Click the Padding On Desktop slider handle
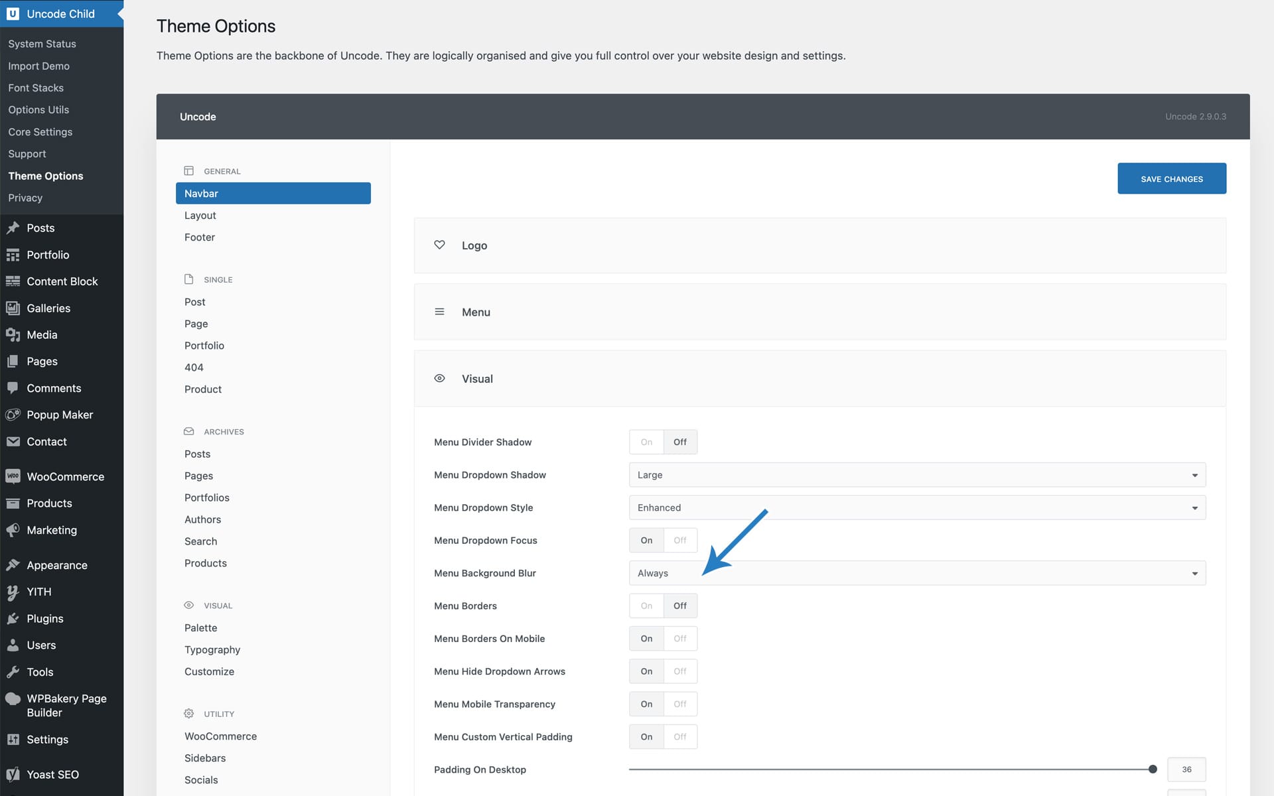Viewport: 1274px width, 796px height. point(1153,769)
